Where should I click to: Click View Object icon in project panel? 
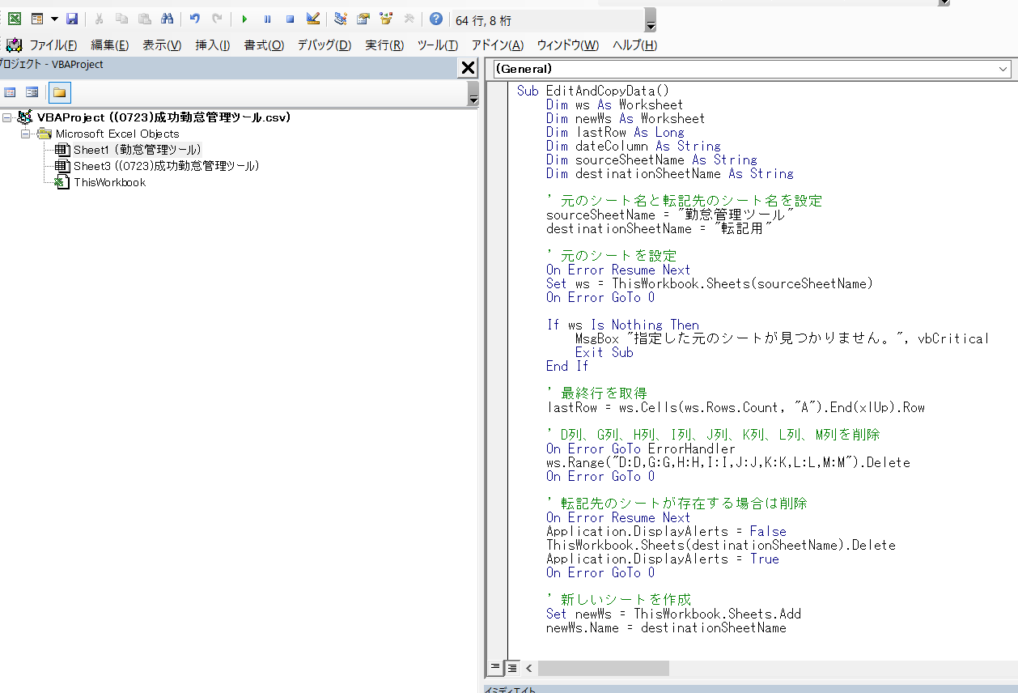(x=32, y=92)
